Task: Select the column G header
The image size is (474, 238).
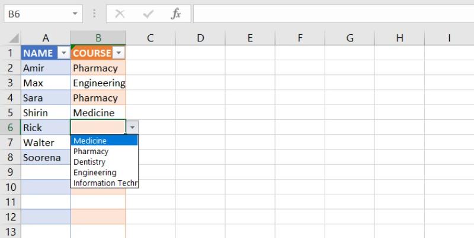Action: (350, 38)
